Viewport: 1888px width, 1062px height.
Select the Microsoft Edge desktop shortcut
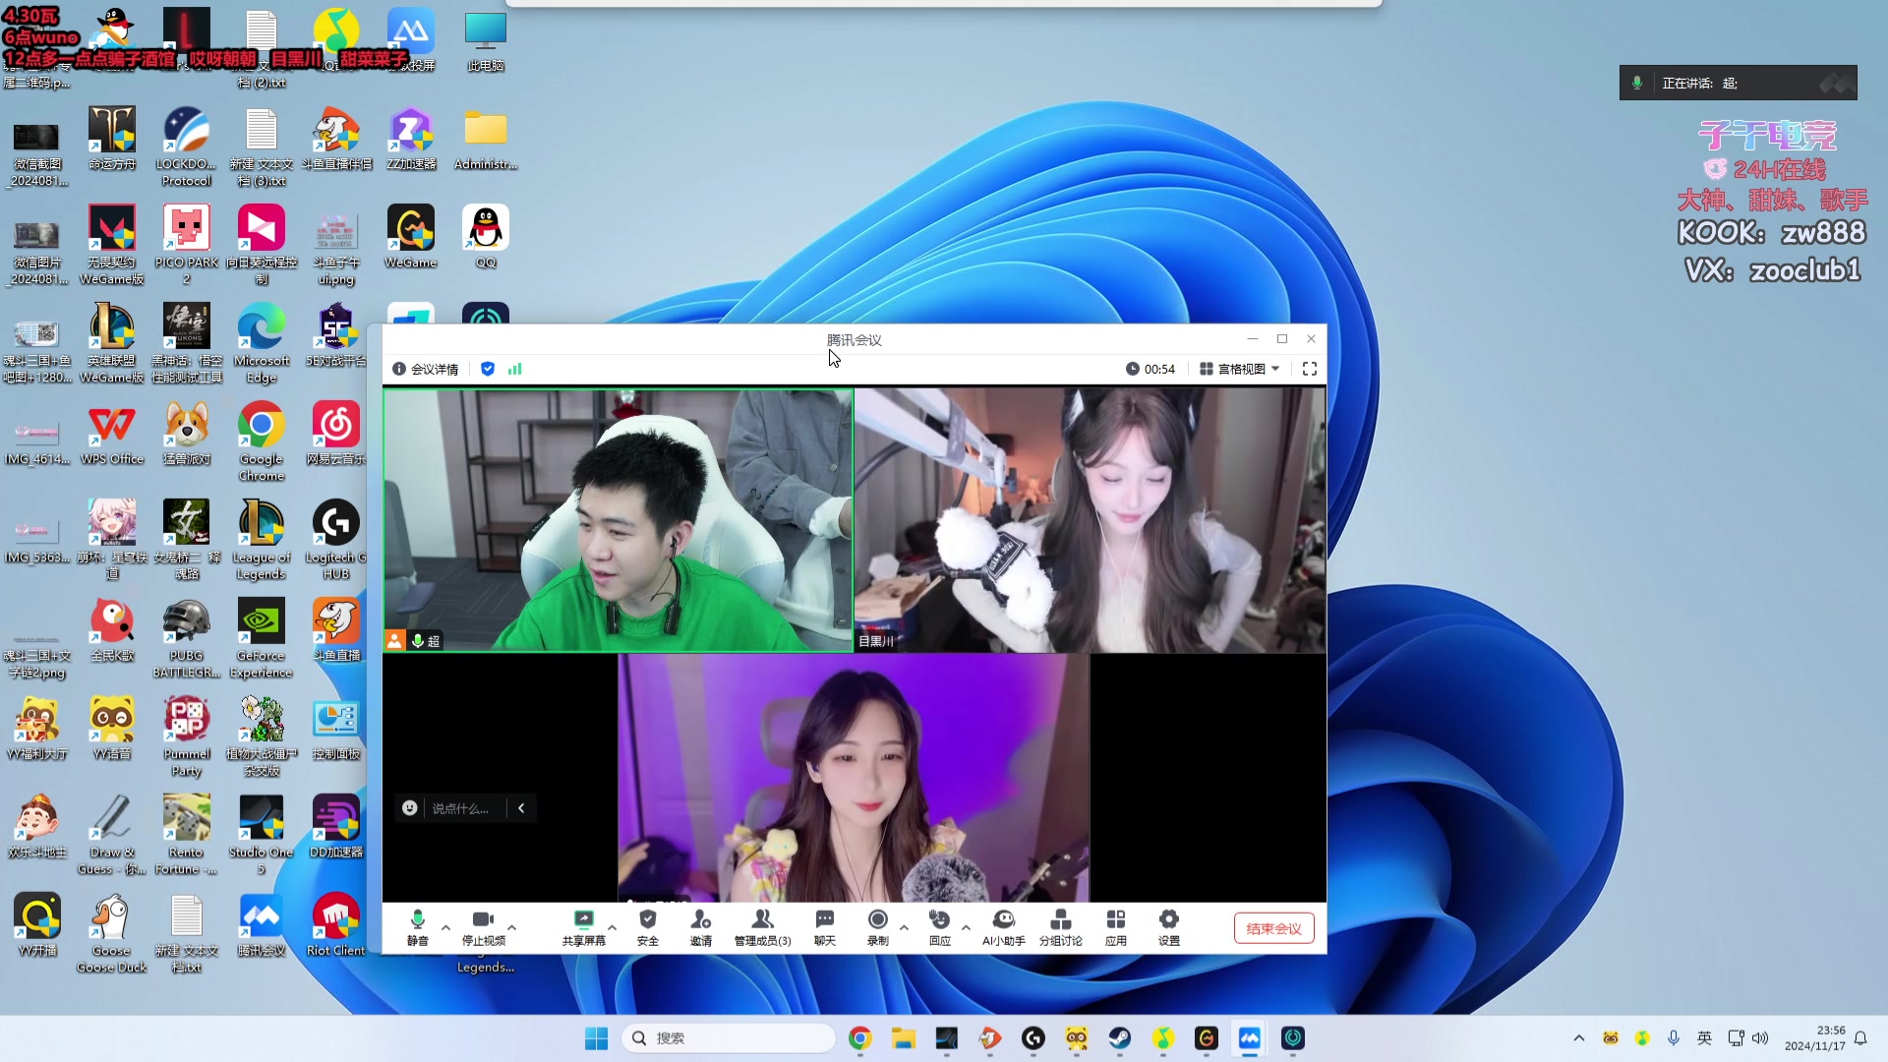pyautogui.click(x=261, y=343)
